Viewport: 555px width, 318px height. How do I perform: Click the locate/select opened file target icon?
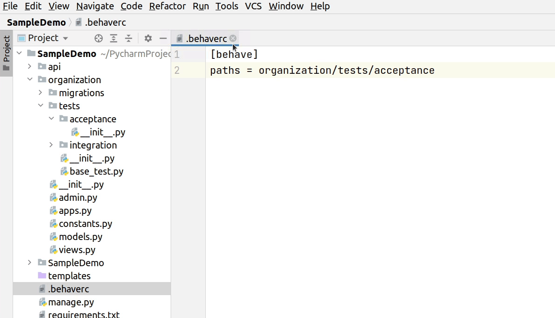pos(99,38)
